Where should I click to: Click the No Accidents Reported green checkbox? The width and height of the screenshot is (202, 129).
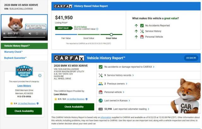142,25
